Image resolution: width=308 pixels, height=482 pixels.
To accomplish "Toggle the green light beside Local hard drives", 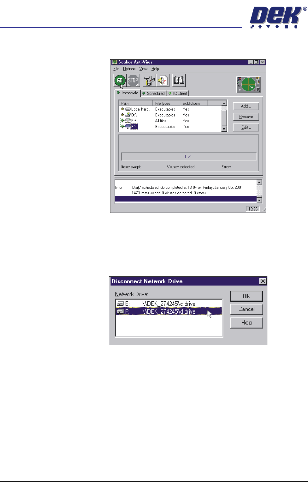I will coord(122,109).
